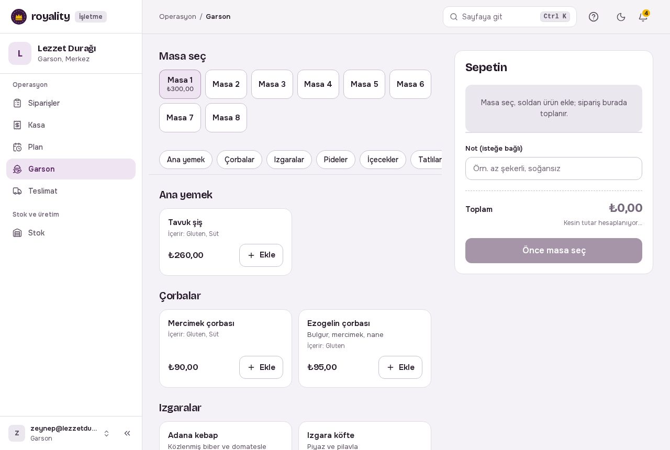
Task: Click Operasyon breadcrumb link
Action: tap(177, 17)
